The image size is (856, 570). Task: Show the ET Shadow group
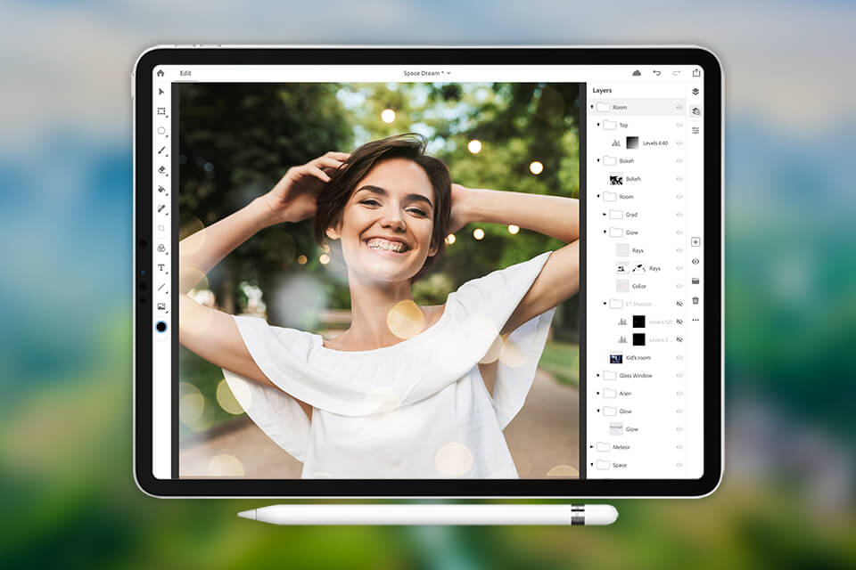pyautogui.click(x=679, y=303)
